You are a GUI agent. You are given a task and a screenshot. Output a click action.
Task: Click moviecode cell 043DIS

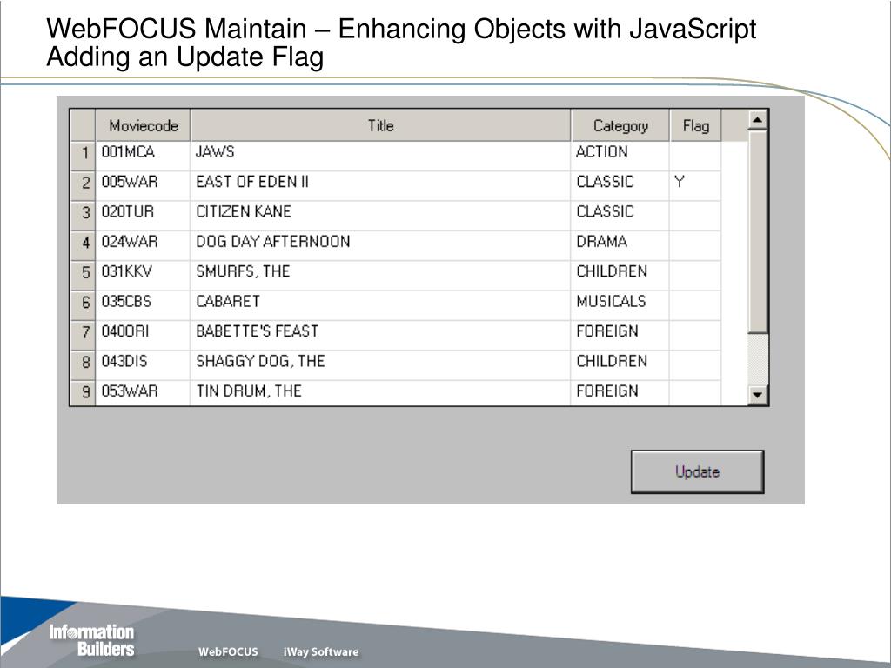pos(144,365)
